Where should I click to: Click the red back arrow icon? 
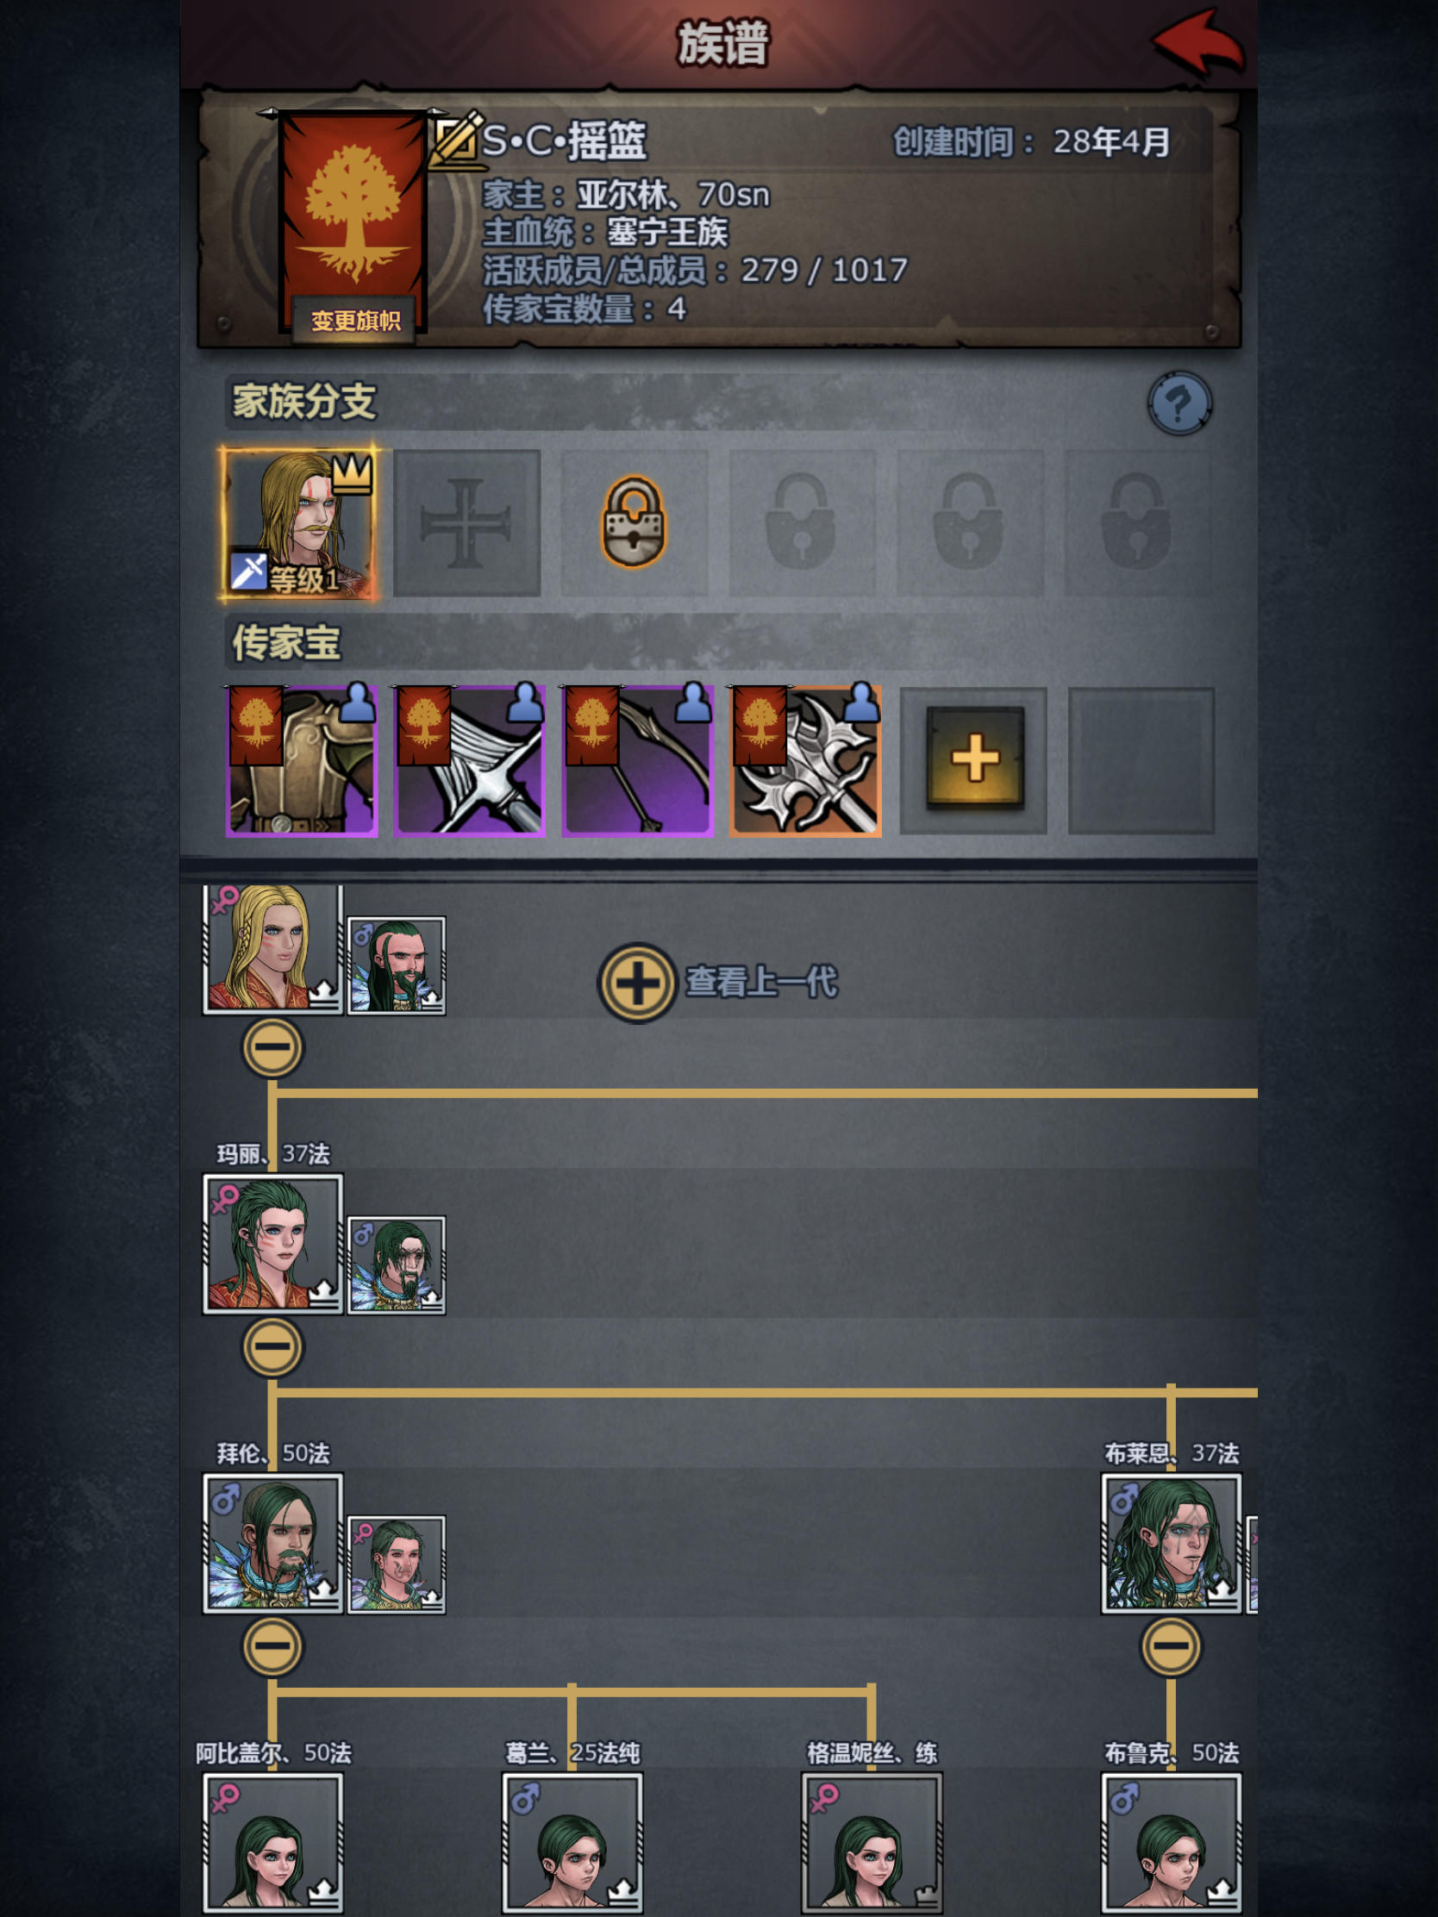(x=1197, y=43)
